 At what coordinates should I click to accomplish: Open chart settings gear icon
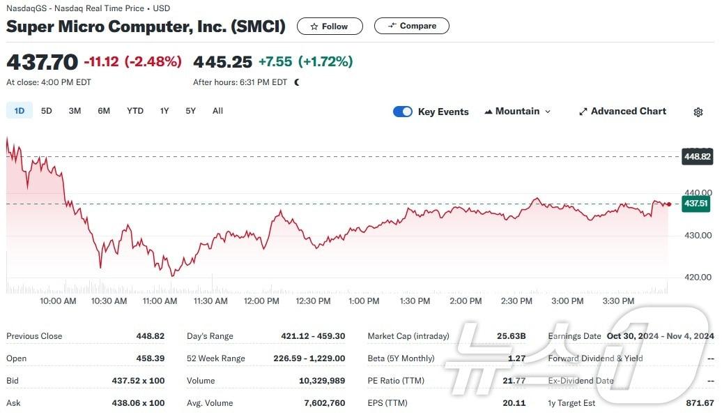[698, 112]
